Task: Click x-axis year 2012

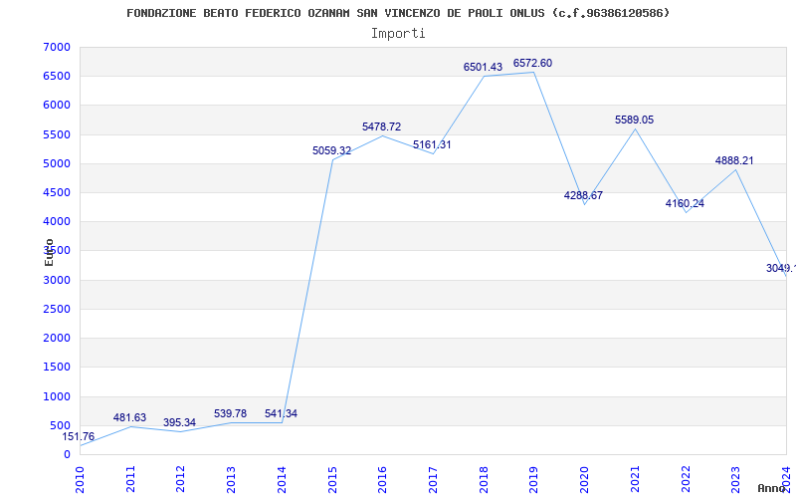Action: (180, 479)
